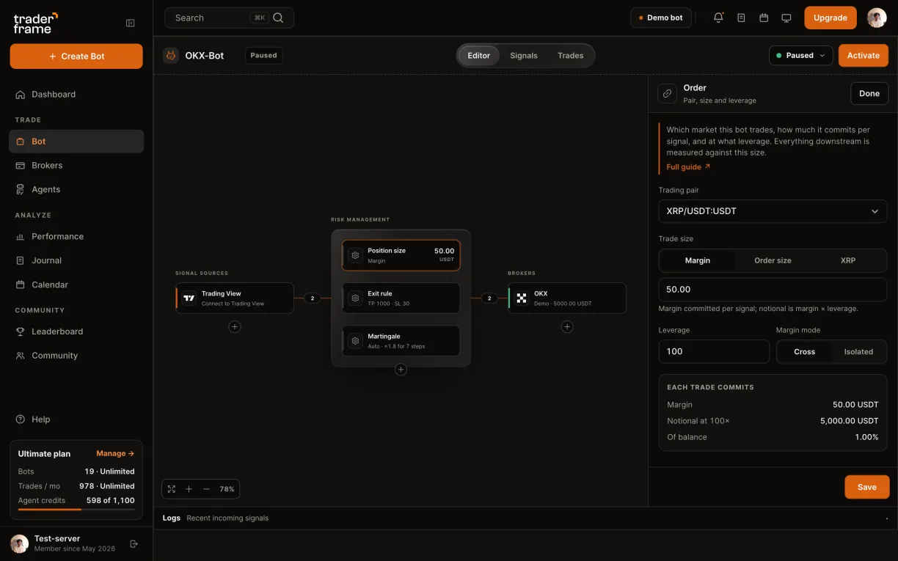Image resolution: width=898 pixels, height=561 pixels.
Task: Click the traderframe logo
Action: (35, 23)
